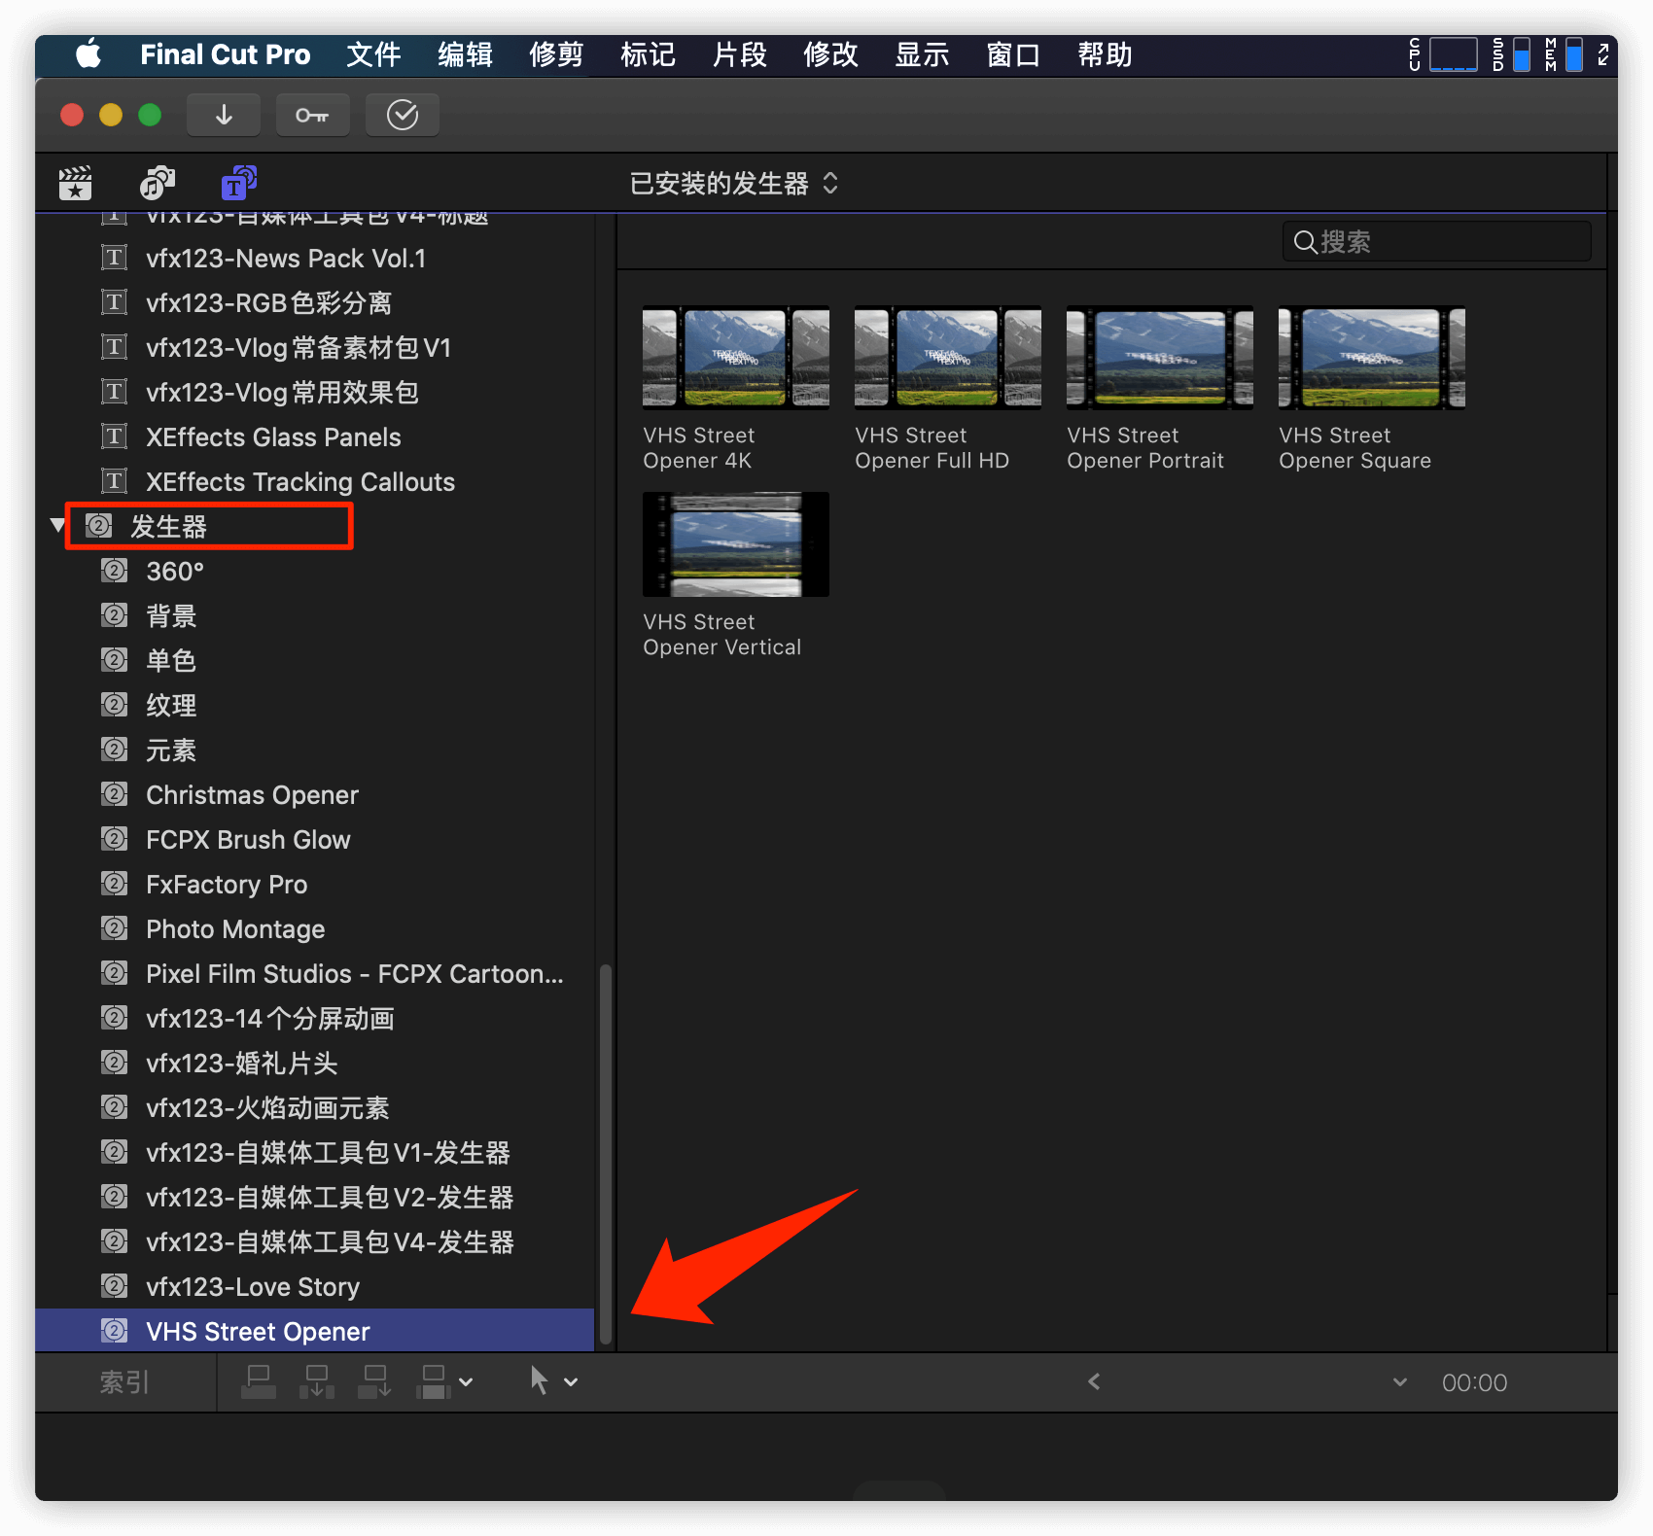Select the 360° generator category
This screenshot has height=1536, width=1653.
coord(315,571)
